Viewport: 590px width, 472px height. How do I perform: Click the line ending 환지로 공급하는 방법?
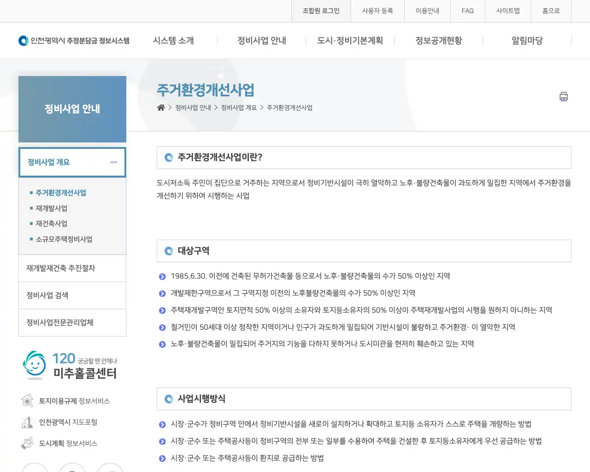click(x=247, y=458)
